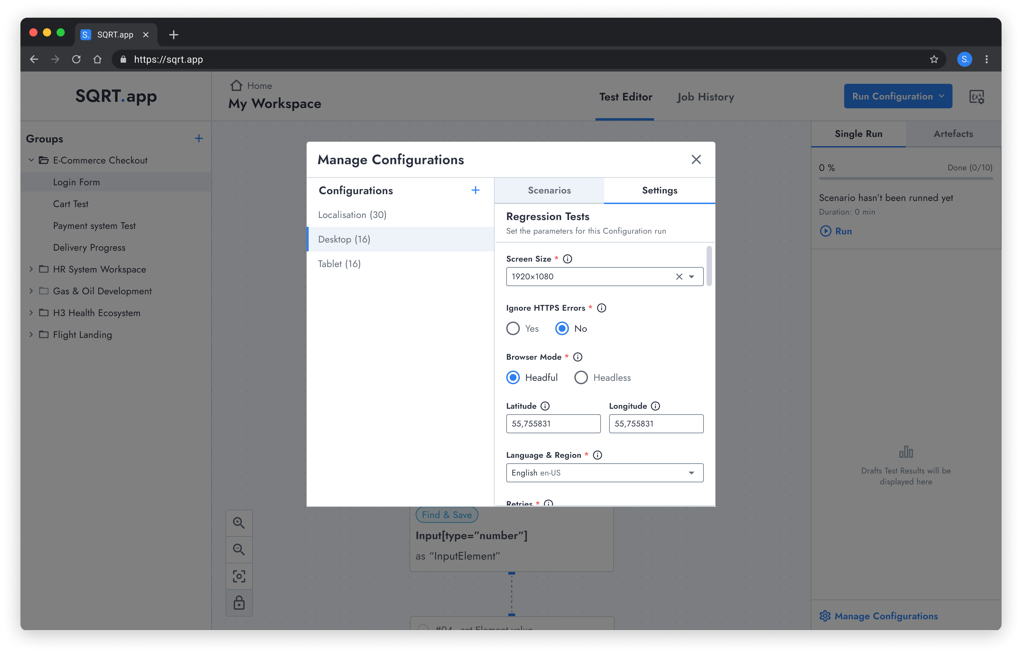The width and height of the screenshot is (1022, 654).
Task: Click the Find & Save step tag
Action: coord(447,515)
